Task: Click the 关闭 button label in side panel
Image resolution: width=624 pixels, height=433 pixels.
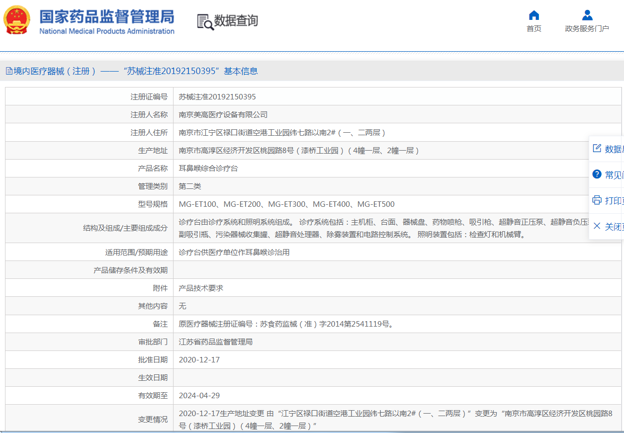Action: pos(614,227)
